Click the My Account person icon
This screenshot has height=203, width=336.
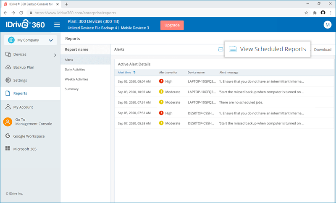(x=8, y=107)
